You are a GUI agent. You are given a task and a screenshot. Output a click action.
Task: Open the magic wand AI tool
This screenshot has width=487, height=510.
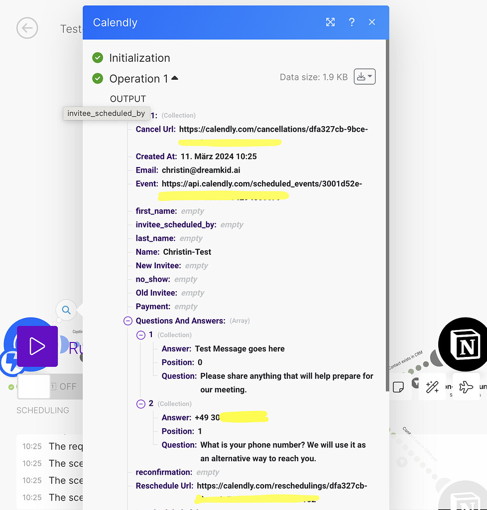click(432, 386)
